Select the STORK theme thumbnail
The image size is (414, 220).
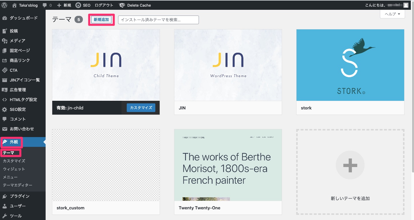350,65
